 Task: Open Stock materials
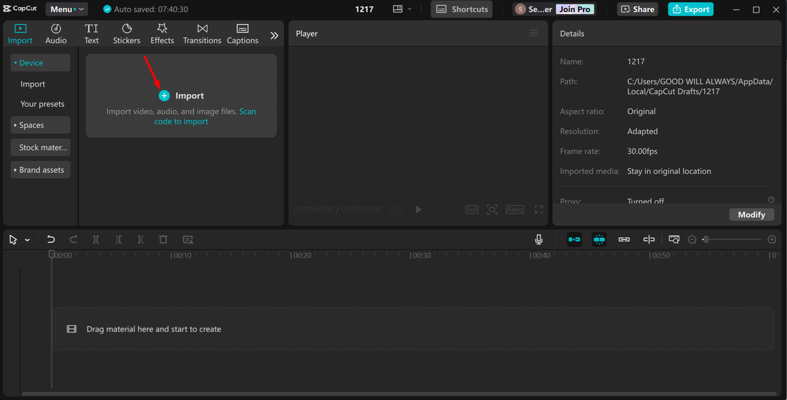[41, 147]
